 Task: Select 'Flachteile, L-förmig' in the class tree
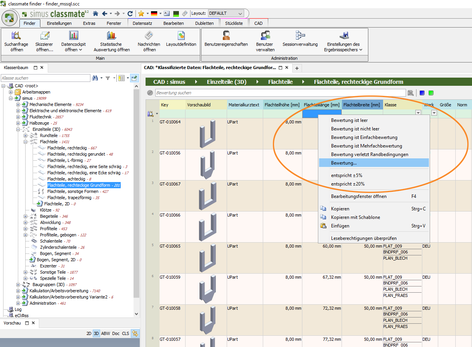[69, 160]
